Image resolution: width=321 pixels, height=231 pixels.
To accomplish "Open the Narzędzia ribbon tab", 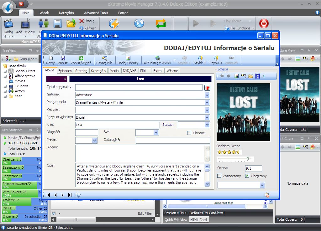I will point(66,13).
